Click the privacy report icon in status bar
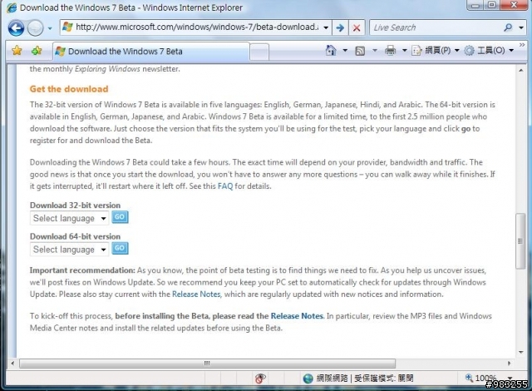This screenshot has width=532, height=391. [260, 378]
